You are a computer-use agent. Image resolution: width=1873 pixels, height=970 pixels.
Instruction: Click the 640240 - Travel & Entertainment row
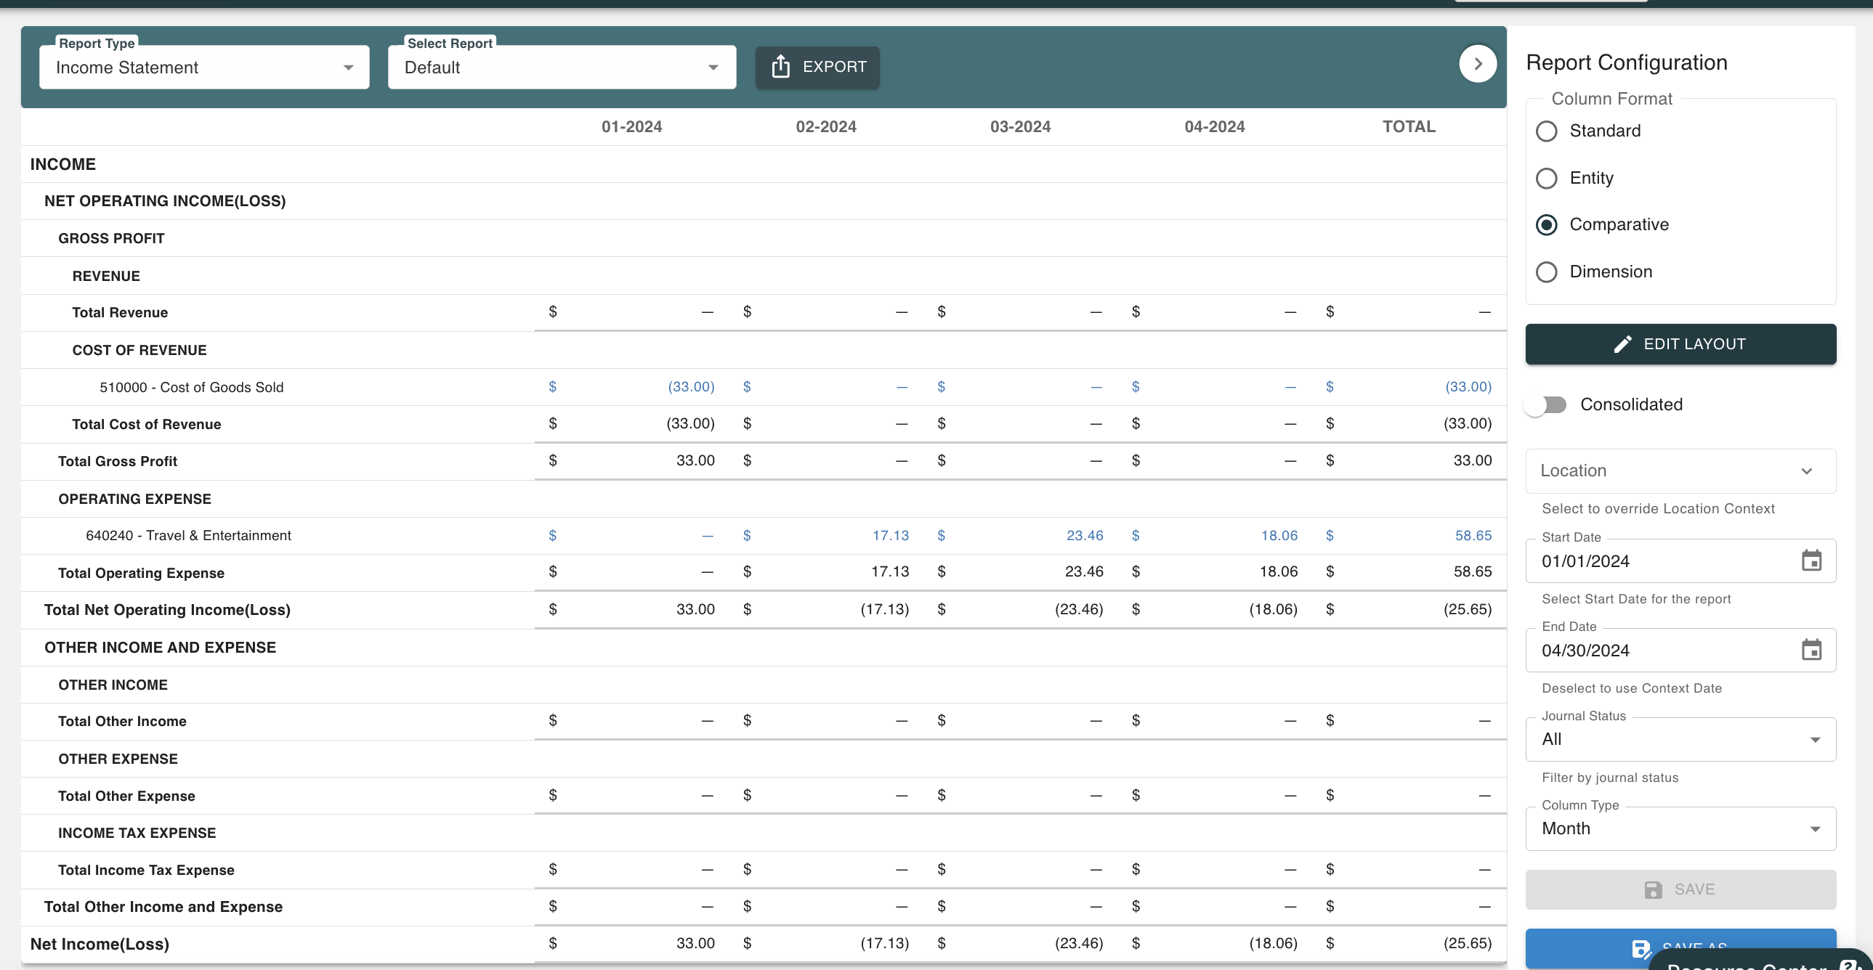pyautogui.click(x=764, y=537)
